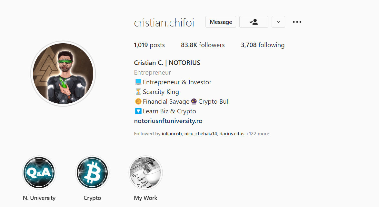
Task: Expand the suggested accounts chevron dropdown
Action: (x=278, y=22)
